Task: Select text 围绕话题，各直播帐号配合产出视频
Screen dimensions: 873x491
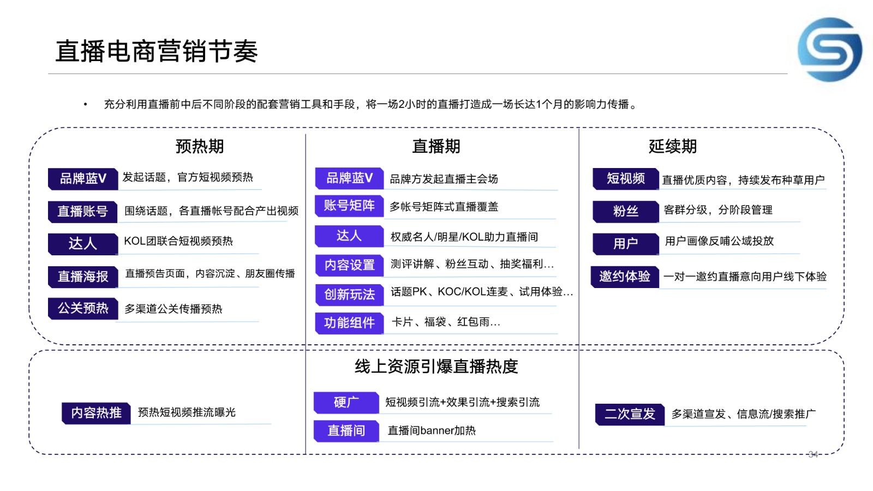Action: tap(212, 211)
